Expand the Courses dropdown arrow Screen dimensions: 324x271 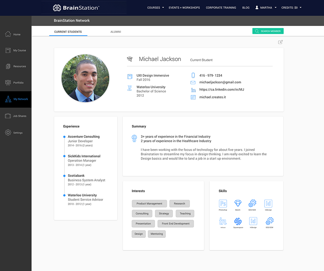(163, 8)
